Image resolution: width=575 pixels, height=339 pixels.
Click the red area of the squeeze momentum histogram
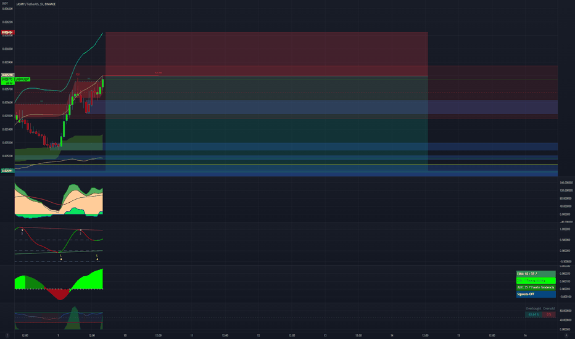tap(59, 293)
